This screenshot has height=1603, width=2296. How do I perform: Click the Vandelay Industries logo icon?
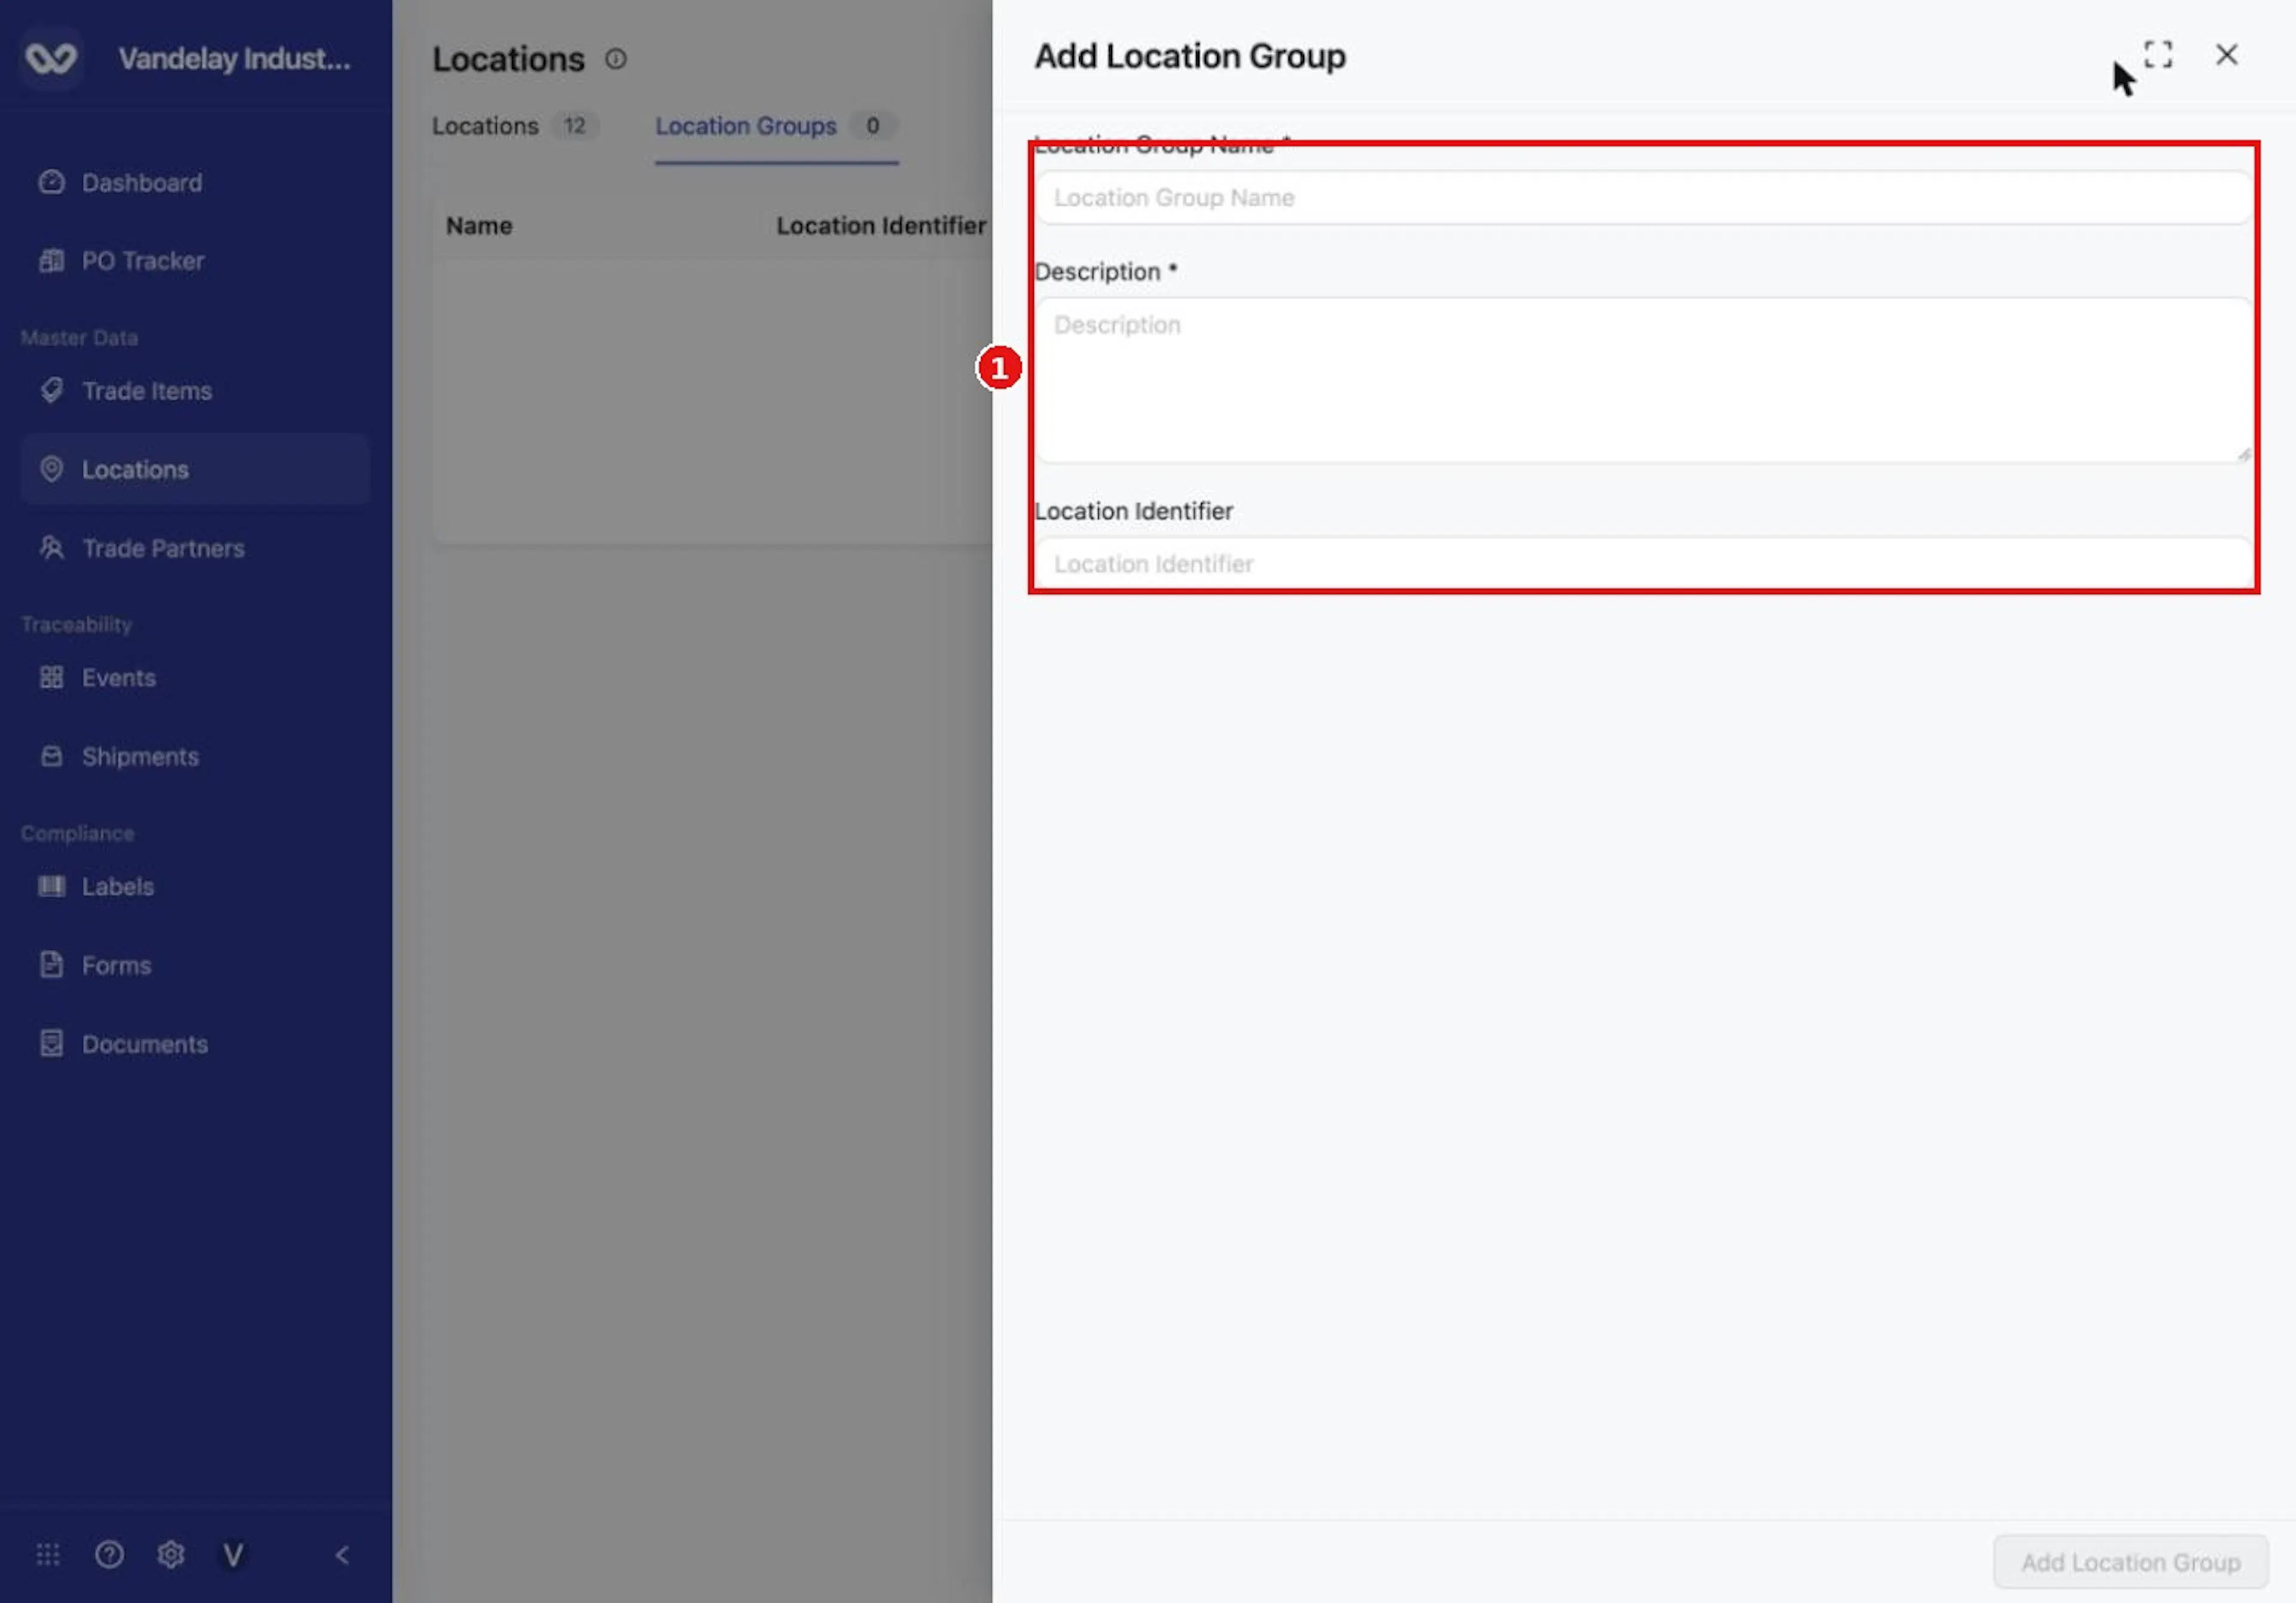click(x=51, y=58)
